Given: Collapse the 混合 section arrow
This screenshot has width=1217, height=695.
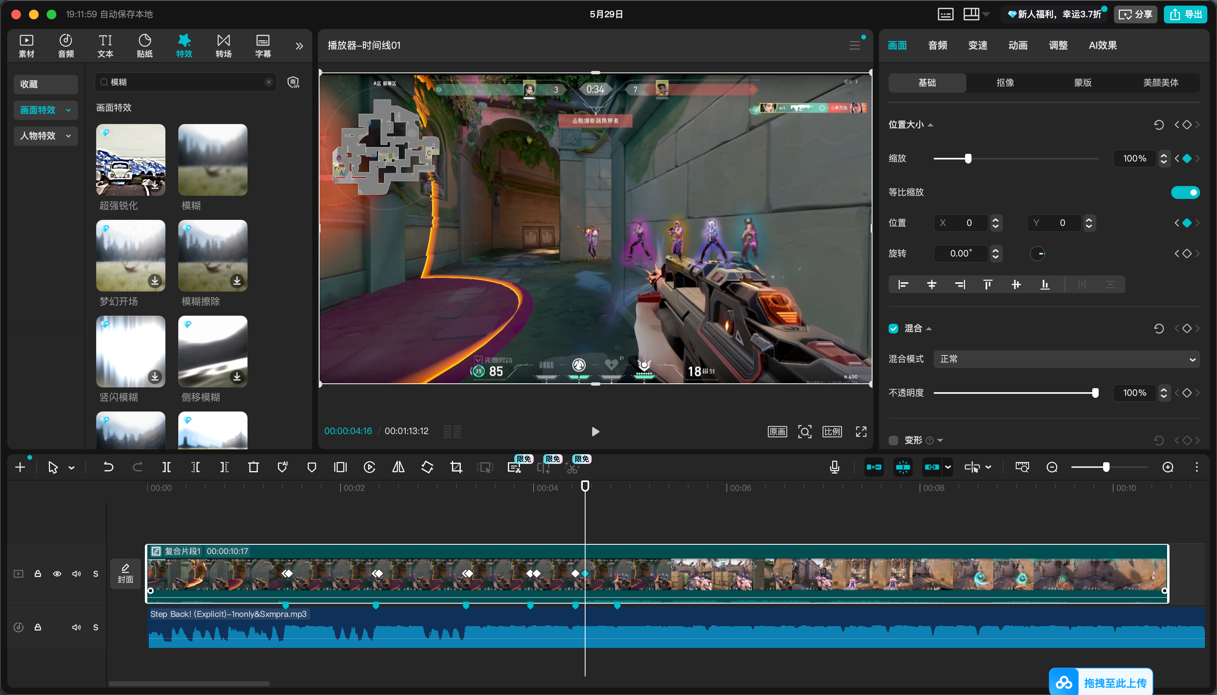Looking at the screenshot, I should pyautogui.click(x=929, y=329).
